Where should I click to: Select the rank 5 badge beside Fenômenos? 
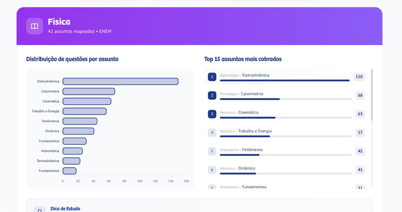point(212,151)
